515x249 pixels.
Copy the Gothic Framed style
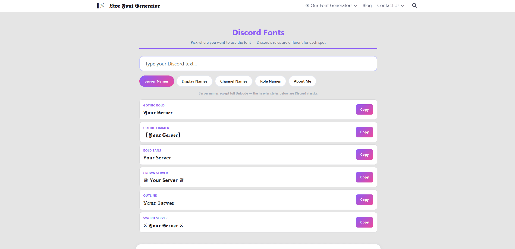364,132
